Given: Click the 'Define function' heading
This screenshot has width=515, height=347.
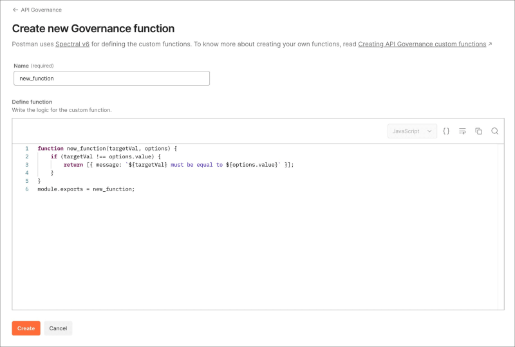Looking at the screenshot, I should (32, 102).
